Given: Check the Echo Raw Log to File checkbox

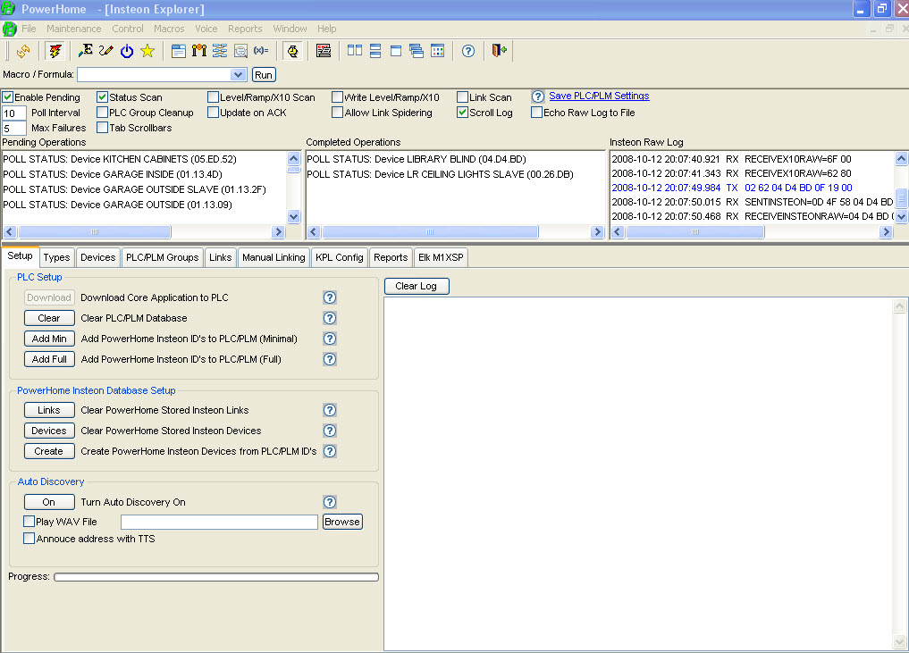Looking at the screenshot, I should pyautogui.click(x=537, y=113).
